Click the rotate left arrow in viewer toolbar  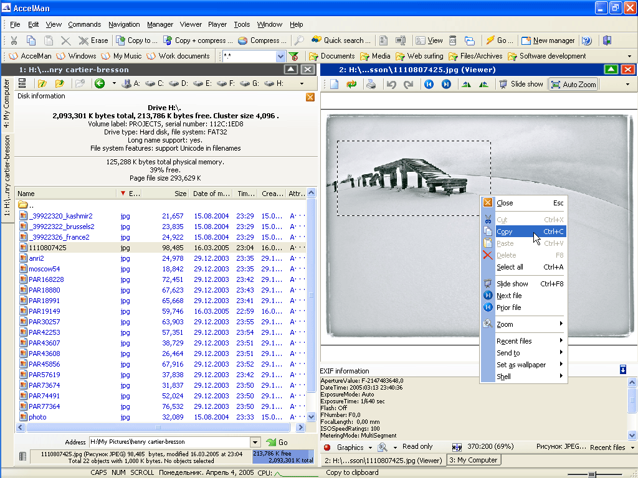pyautogui.click(x=391, y=85)
